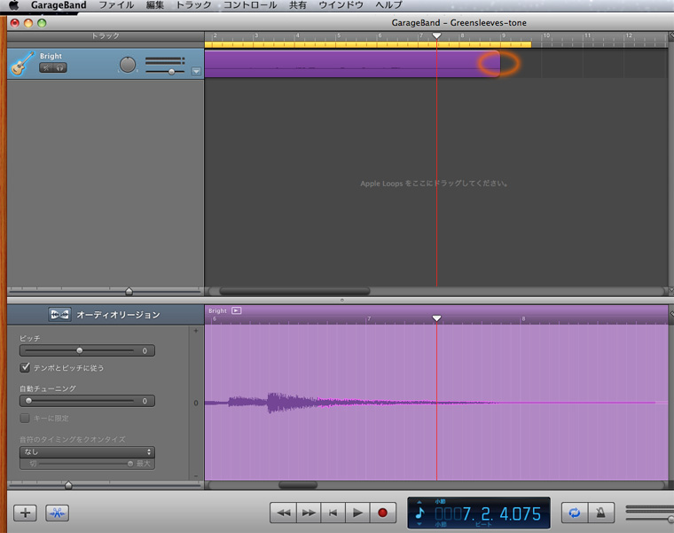Open the コントロール menu

249,5
